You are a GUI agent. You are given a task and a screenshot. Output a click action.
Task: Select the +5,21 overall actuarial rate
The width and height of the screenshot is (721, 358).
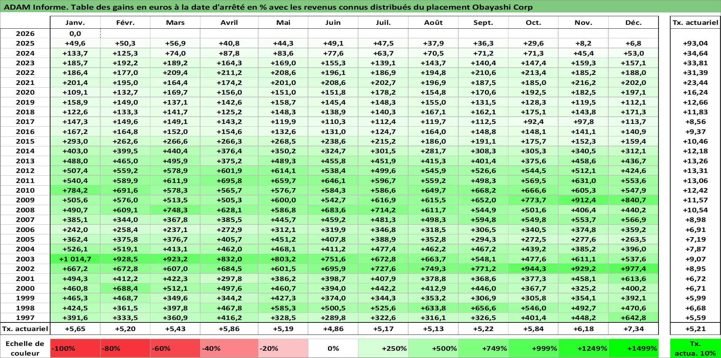point(695,329)
